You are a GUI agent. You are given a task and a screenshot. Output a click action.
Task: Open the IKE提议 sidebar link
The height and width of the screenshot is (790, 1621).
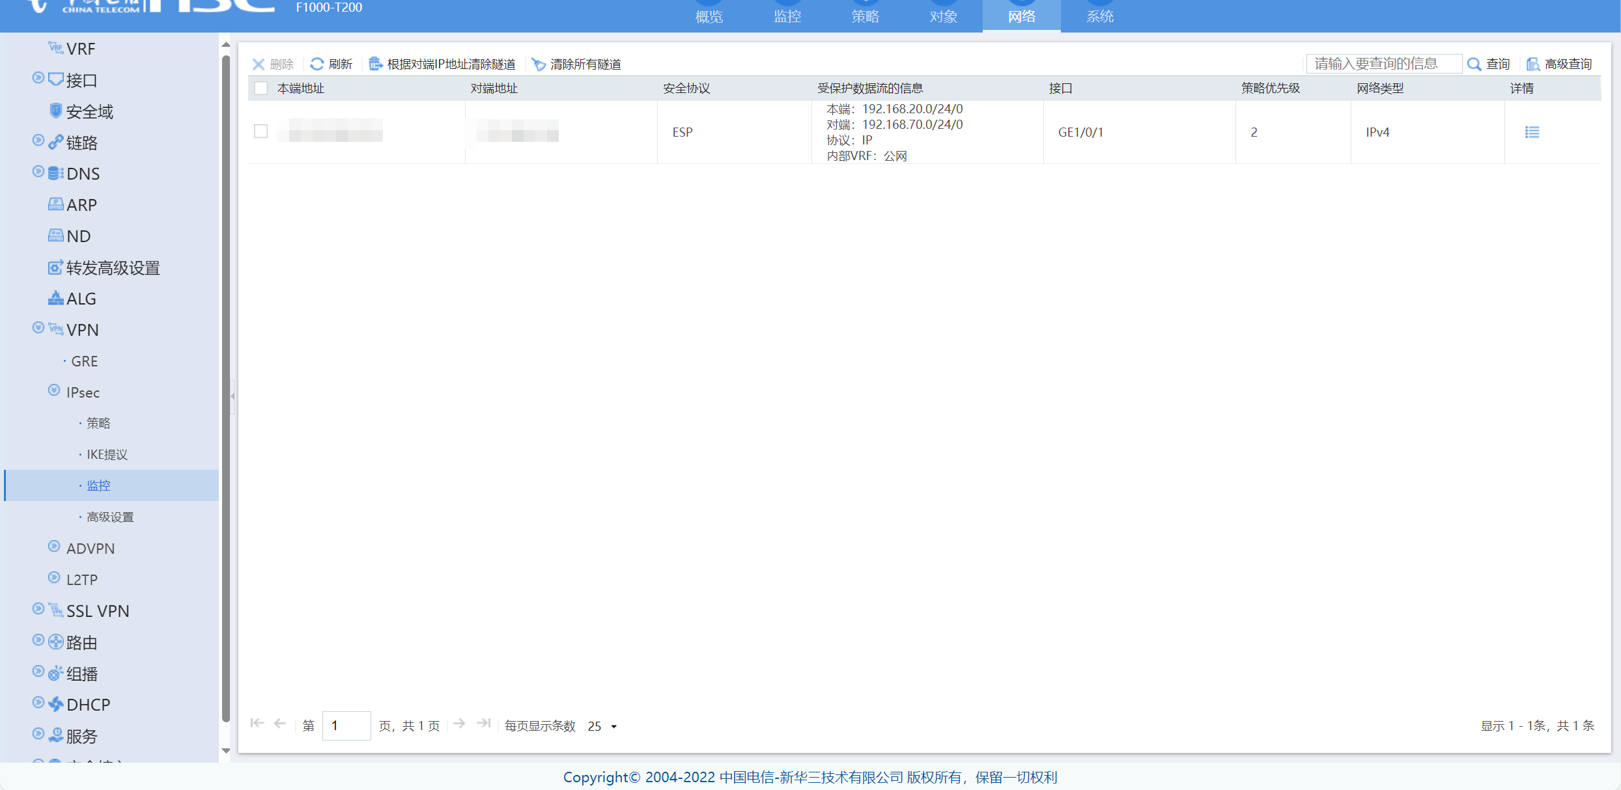(107, 454)
